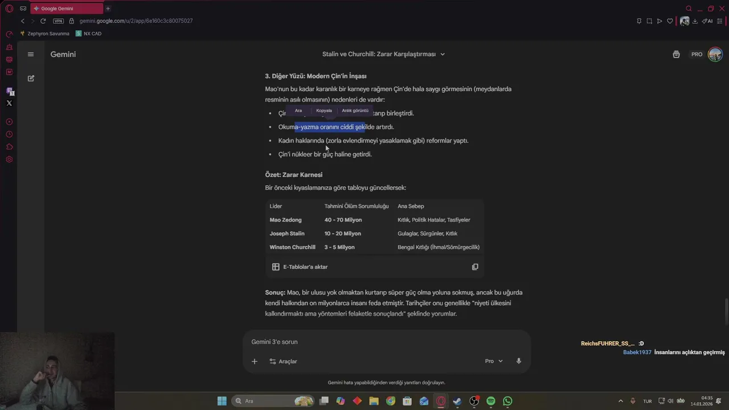This screenshot has height=410, width=729.
Task: Open Extensions cube in Opera sidebar
Action: tap(9, 147)
